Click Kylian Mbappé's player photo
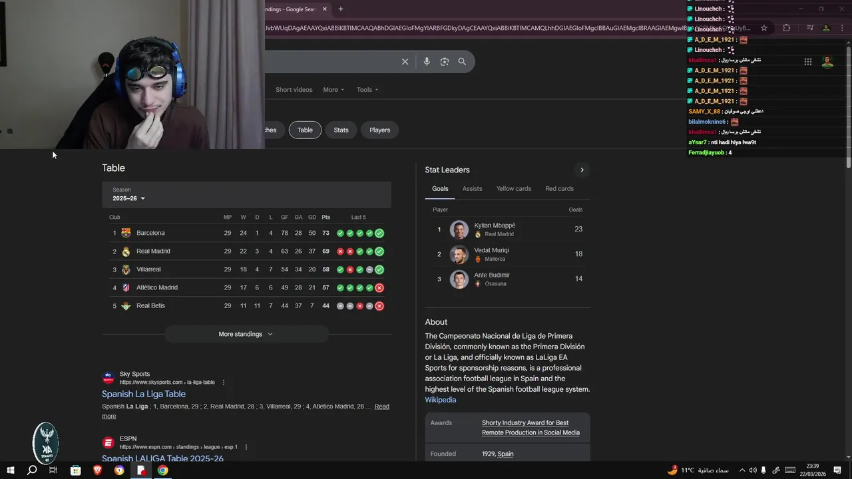 tap(459, 230)
